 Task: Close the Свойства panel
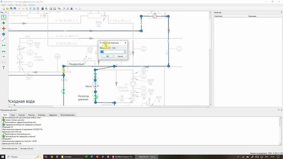coord(281,12)
